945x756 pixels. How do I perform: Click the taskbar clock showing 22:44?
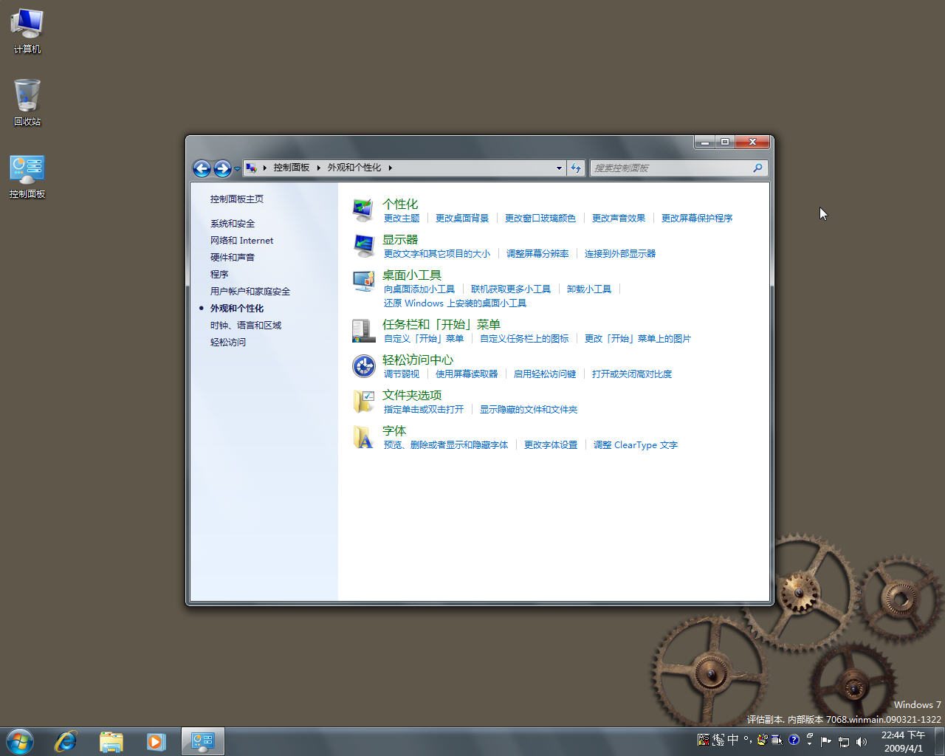tap(903, 741)
